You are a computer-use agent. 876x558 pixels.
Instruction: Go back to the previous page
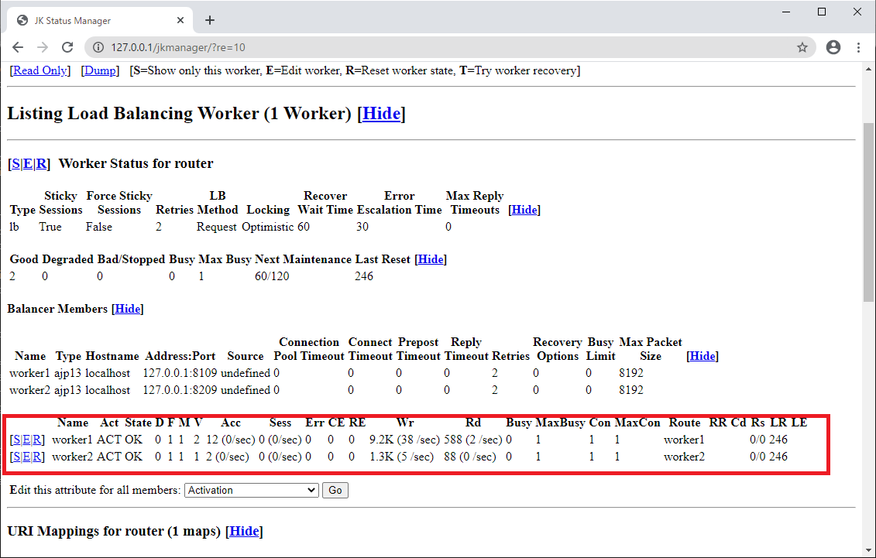(18, 47)
